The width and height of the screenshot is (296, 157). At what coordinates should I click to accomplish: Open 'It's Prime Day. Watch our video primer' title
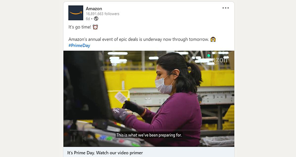point(105,153)
